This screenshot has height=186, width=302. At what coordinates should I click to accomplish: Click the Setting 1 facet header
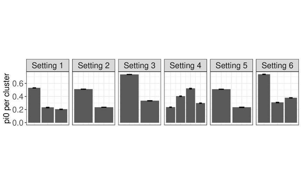pyautogui.click(x=48, y=65)
